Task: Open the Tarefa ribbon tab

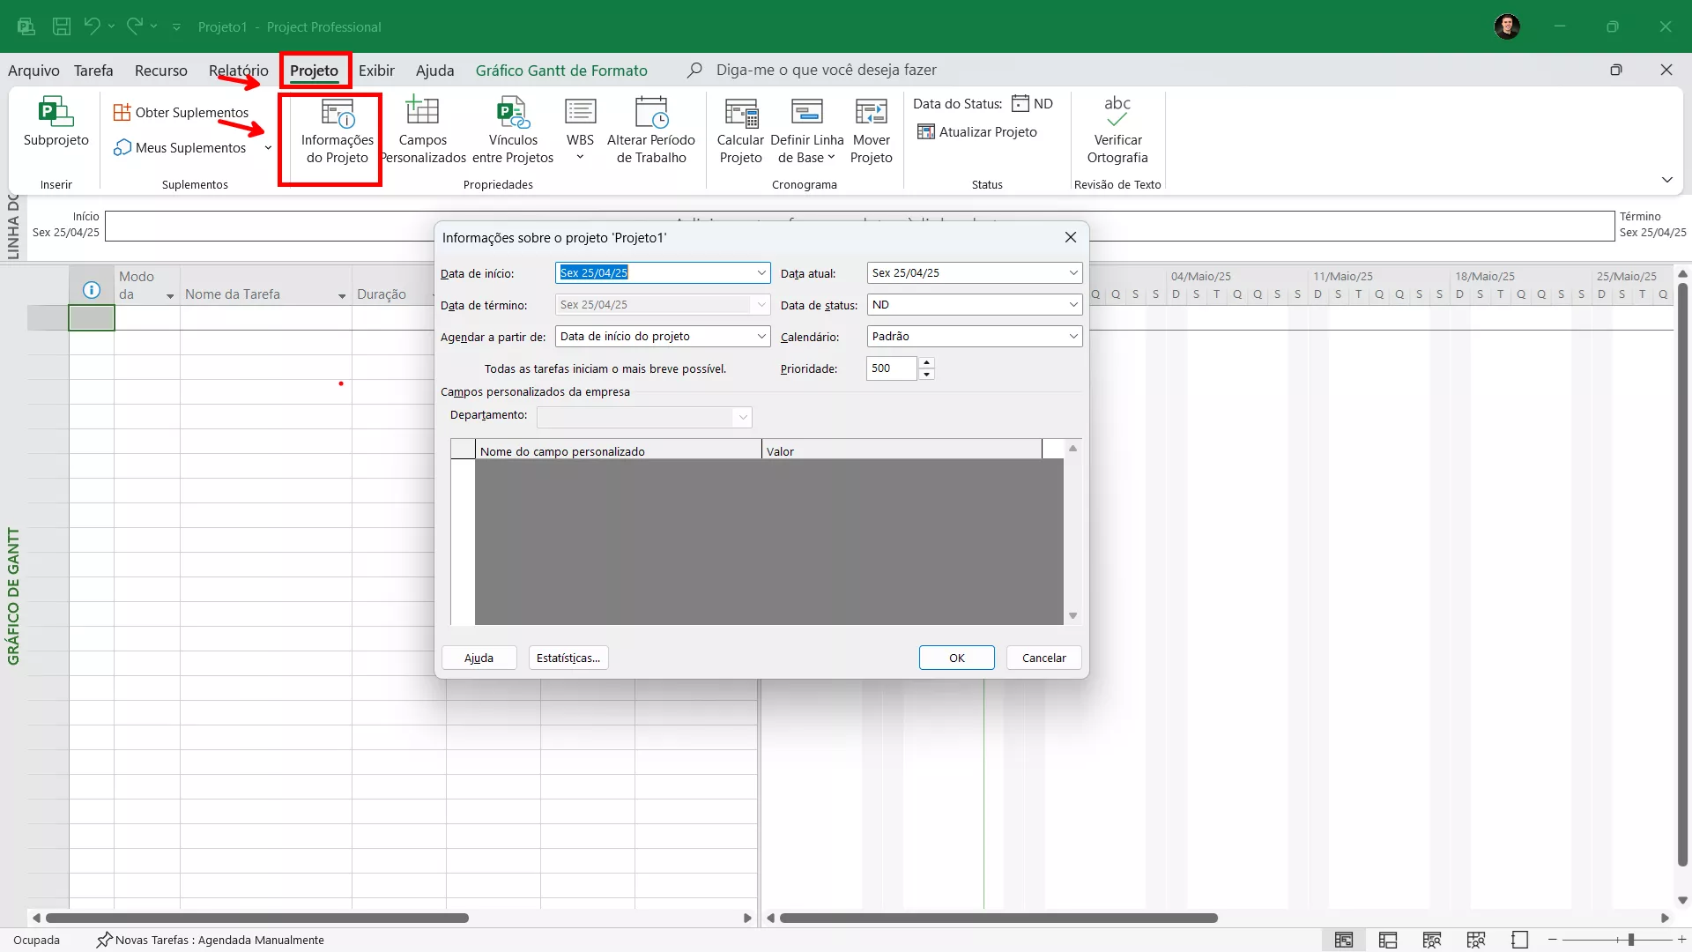Action: point(93,71)
